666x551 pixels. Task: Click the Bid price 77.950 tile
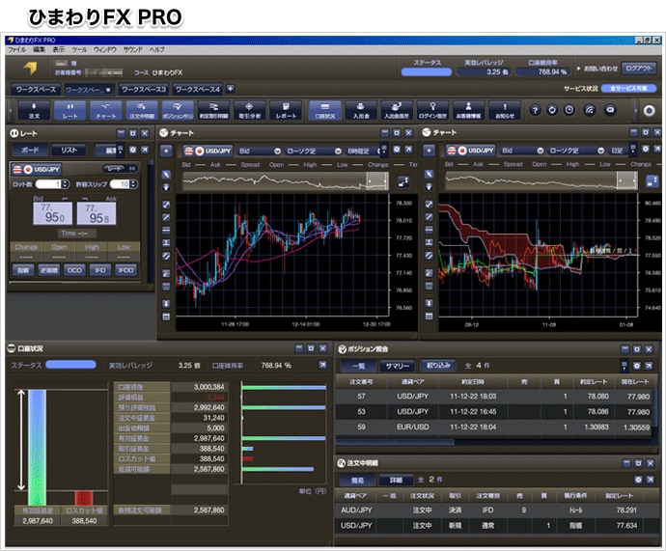(x=53, y=213)
